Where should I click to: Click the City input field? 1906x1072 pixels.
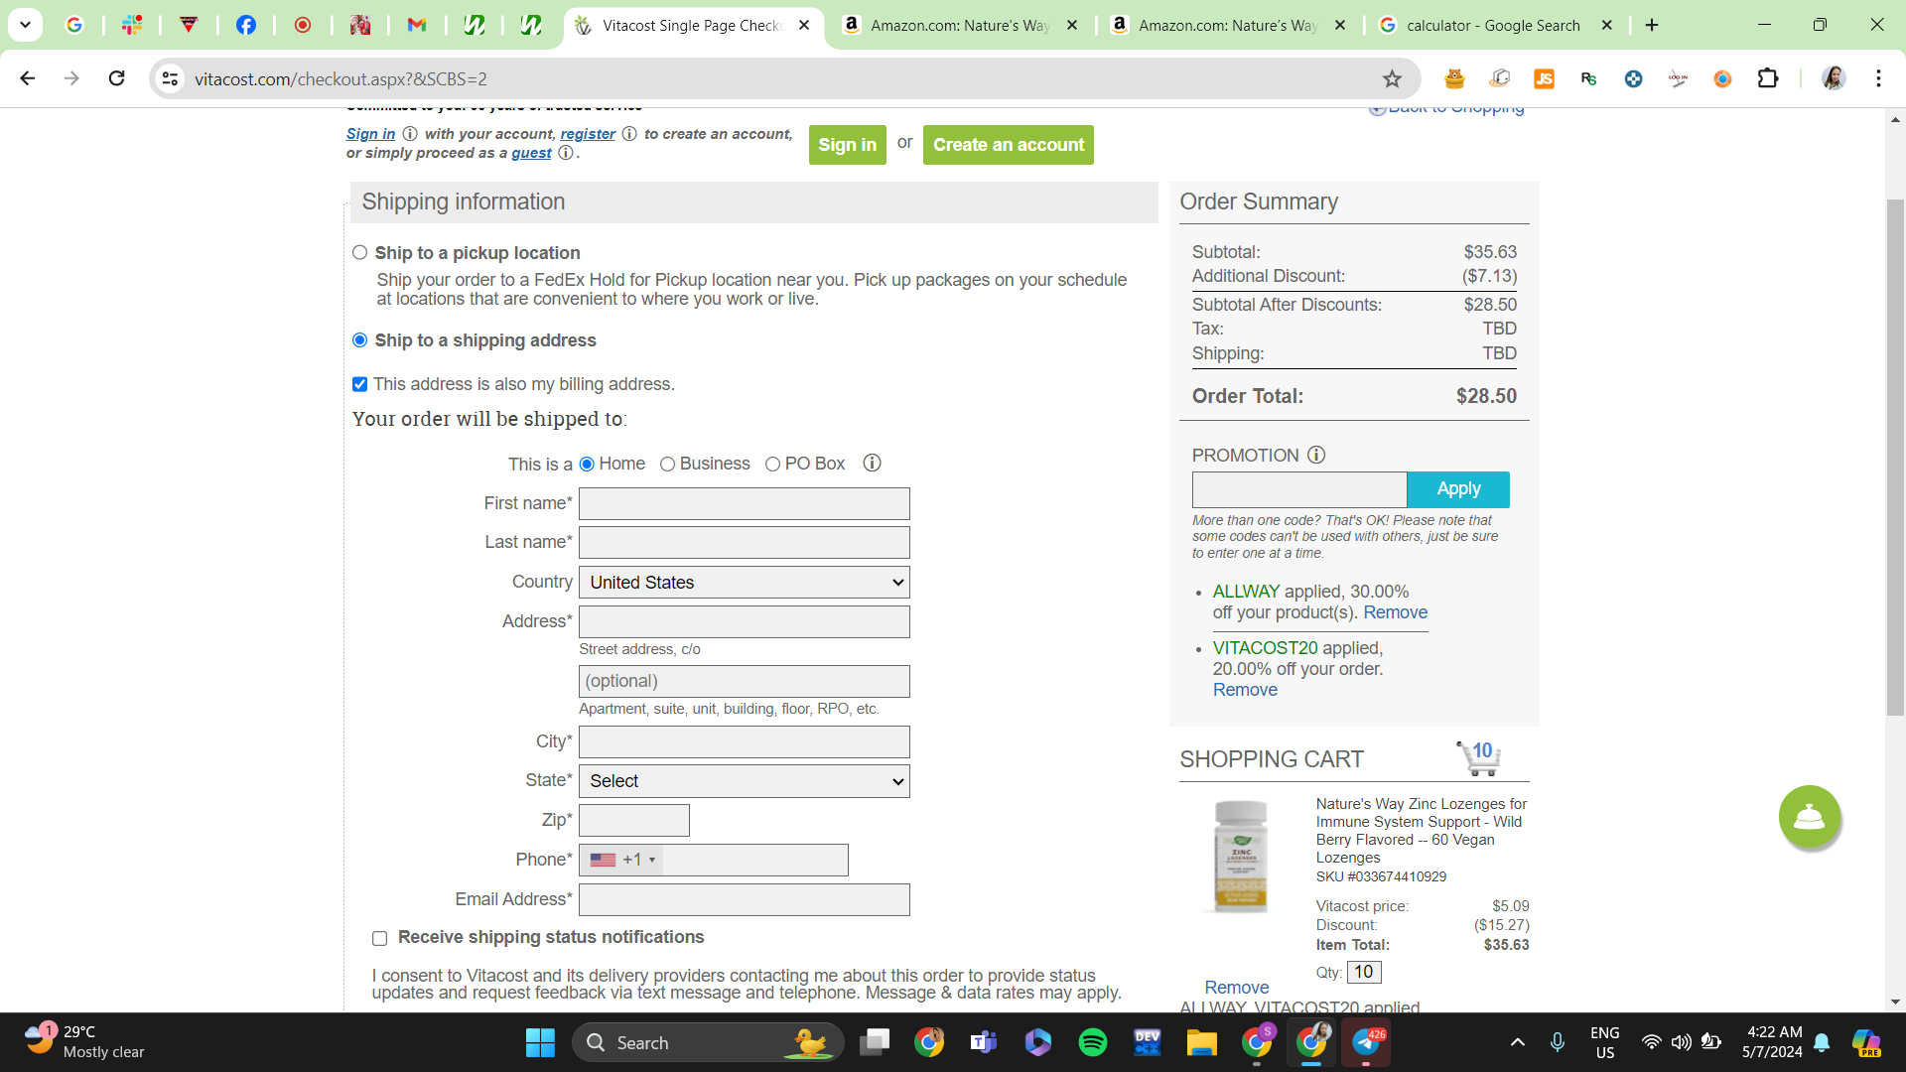click(744, 741)
